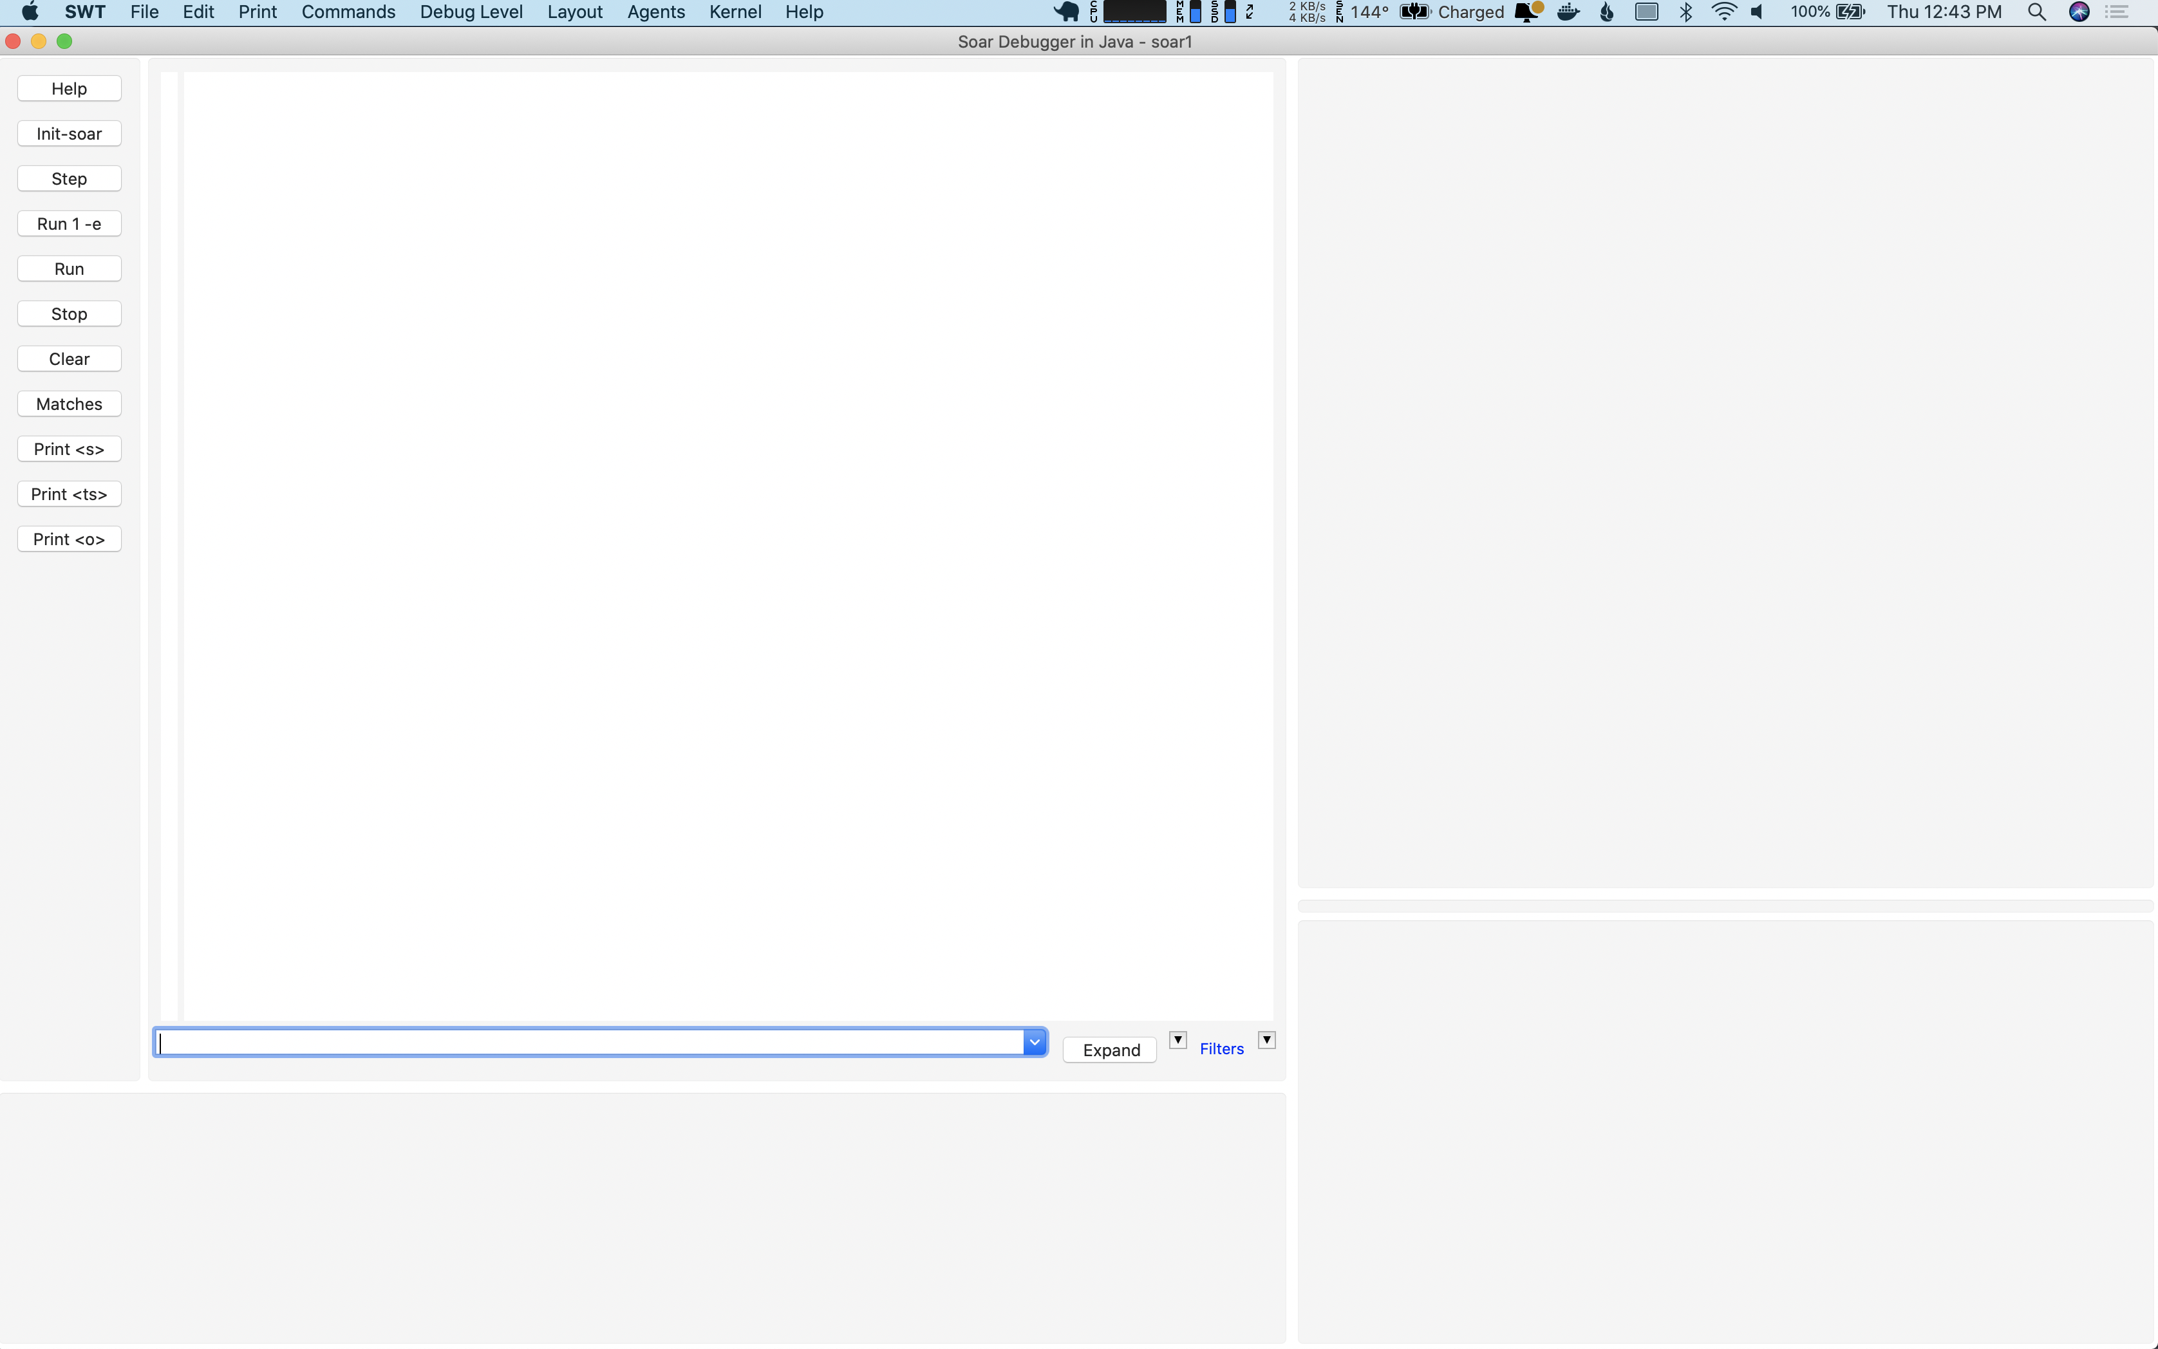The width and height of the screenshot is (2158, 1349).
Task: Click the Matches button
Action: [x=69, y=404]
